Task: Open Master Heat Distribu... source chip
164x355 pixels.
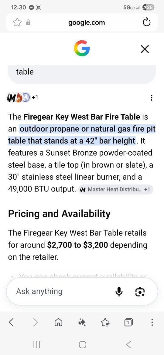Action: point(116,190)
